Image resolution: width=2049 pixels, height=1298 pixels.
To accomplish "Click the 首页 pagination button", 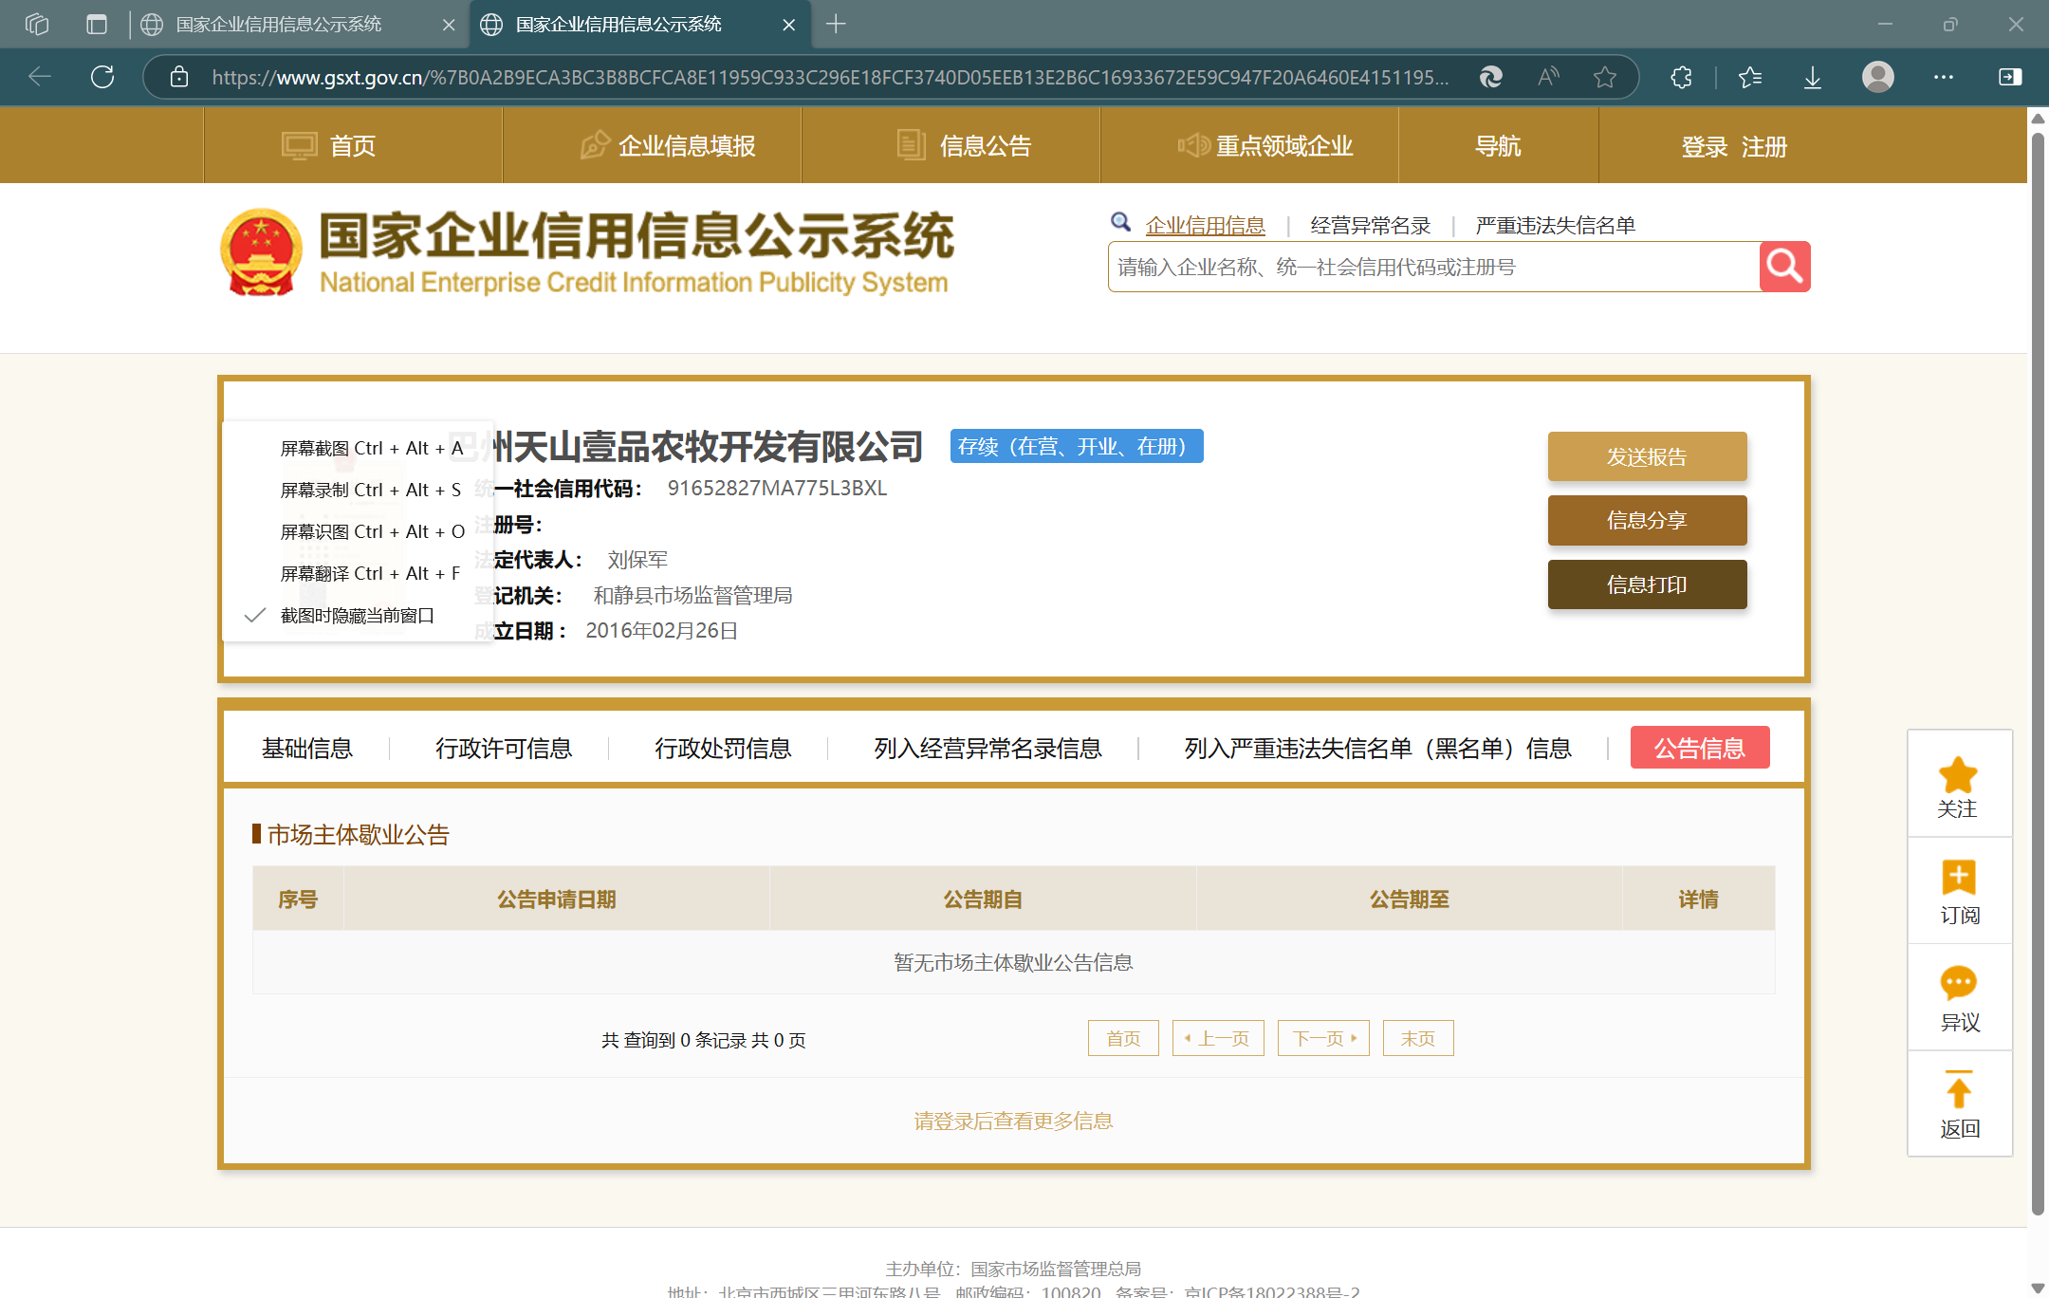I will [x=1123, y=1038].
